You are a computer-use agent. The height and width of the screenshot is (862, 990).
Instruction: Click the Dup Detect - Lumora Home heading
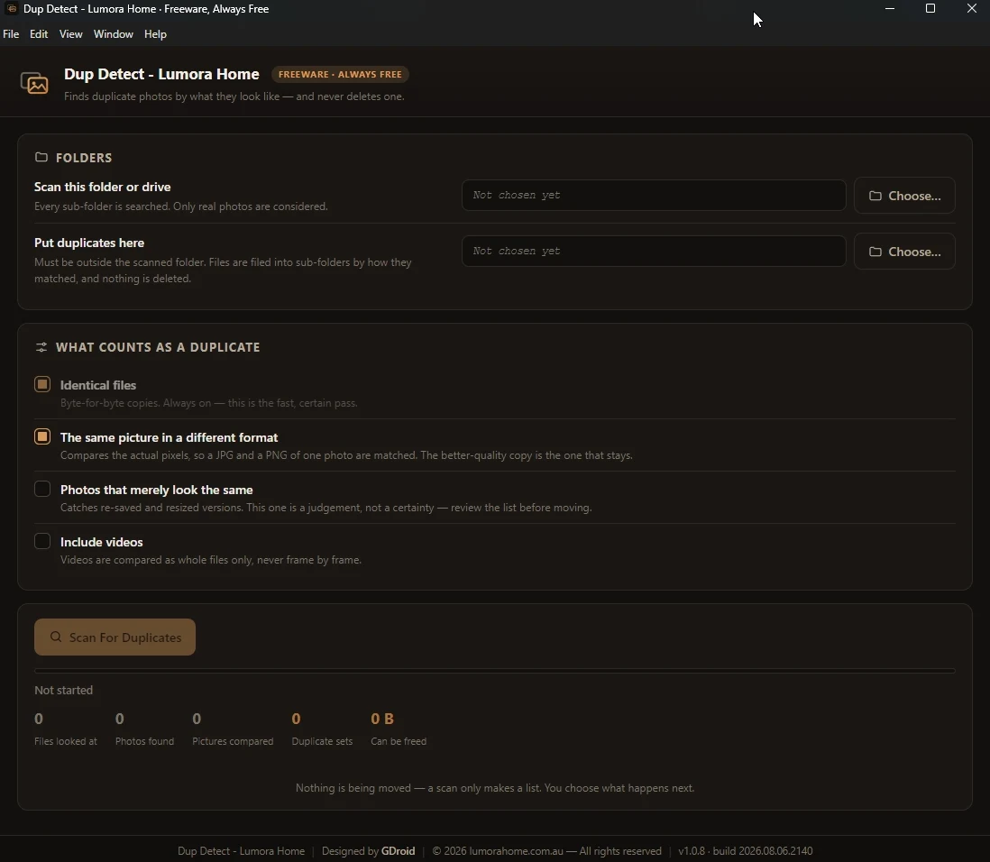tap(161, 74)
